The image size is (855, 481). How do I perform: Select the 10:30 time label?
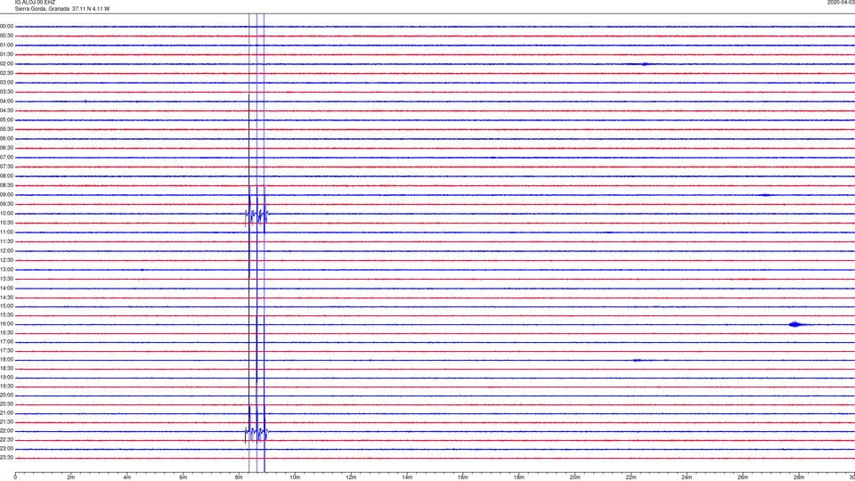coord(6,223)
